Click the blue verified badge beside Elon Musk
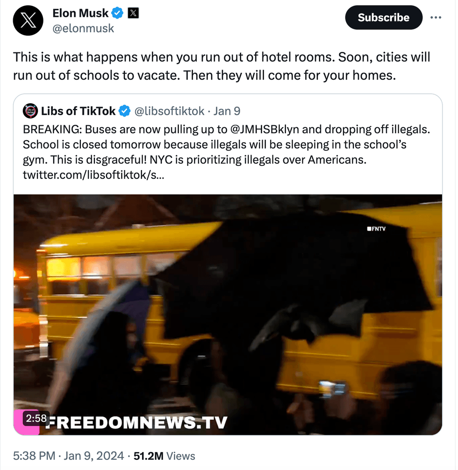Image resolution: width=458 pixels, height=470 pixels. click(x=117, y=13)
